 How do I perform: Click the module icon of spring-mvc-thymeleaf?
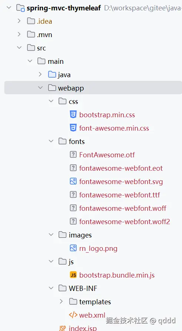(21, 8)
